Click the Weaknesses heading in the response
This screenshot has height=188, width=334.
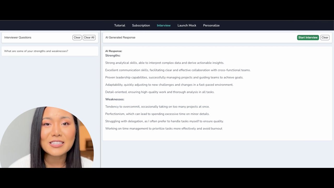(115, 99)
